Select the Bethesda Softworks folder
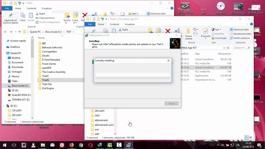 [52, 48]
